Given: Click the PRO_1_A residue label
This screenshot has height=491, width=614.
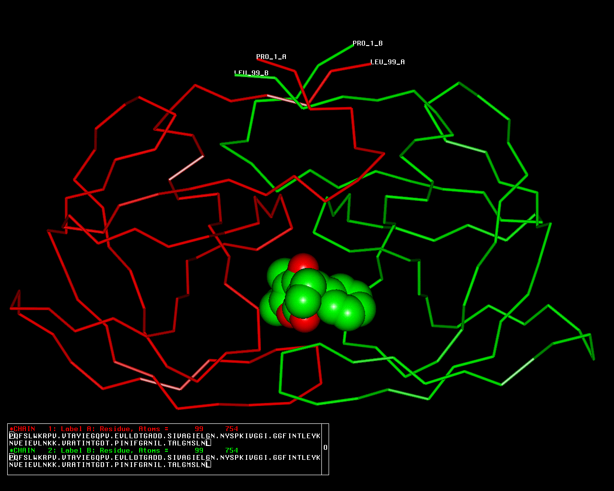Looking at the screenshot, I should point(271,57).
